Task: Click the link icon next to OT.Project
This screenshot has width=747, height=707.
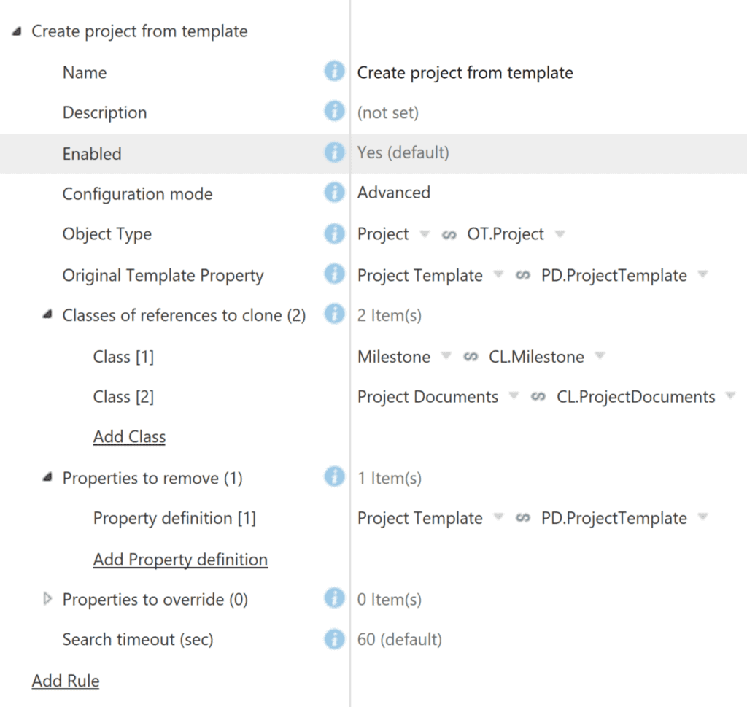Action: click(449, 234)
